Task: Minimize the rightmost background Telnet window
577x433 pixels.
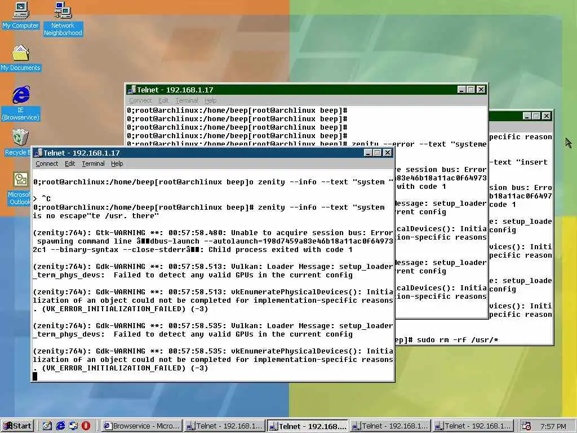Action: 527,116
